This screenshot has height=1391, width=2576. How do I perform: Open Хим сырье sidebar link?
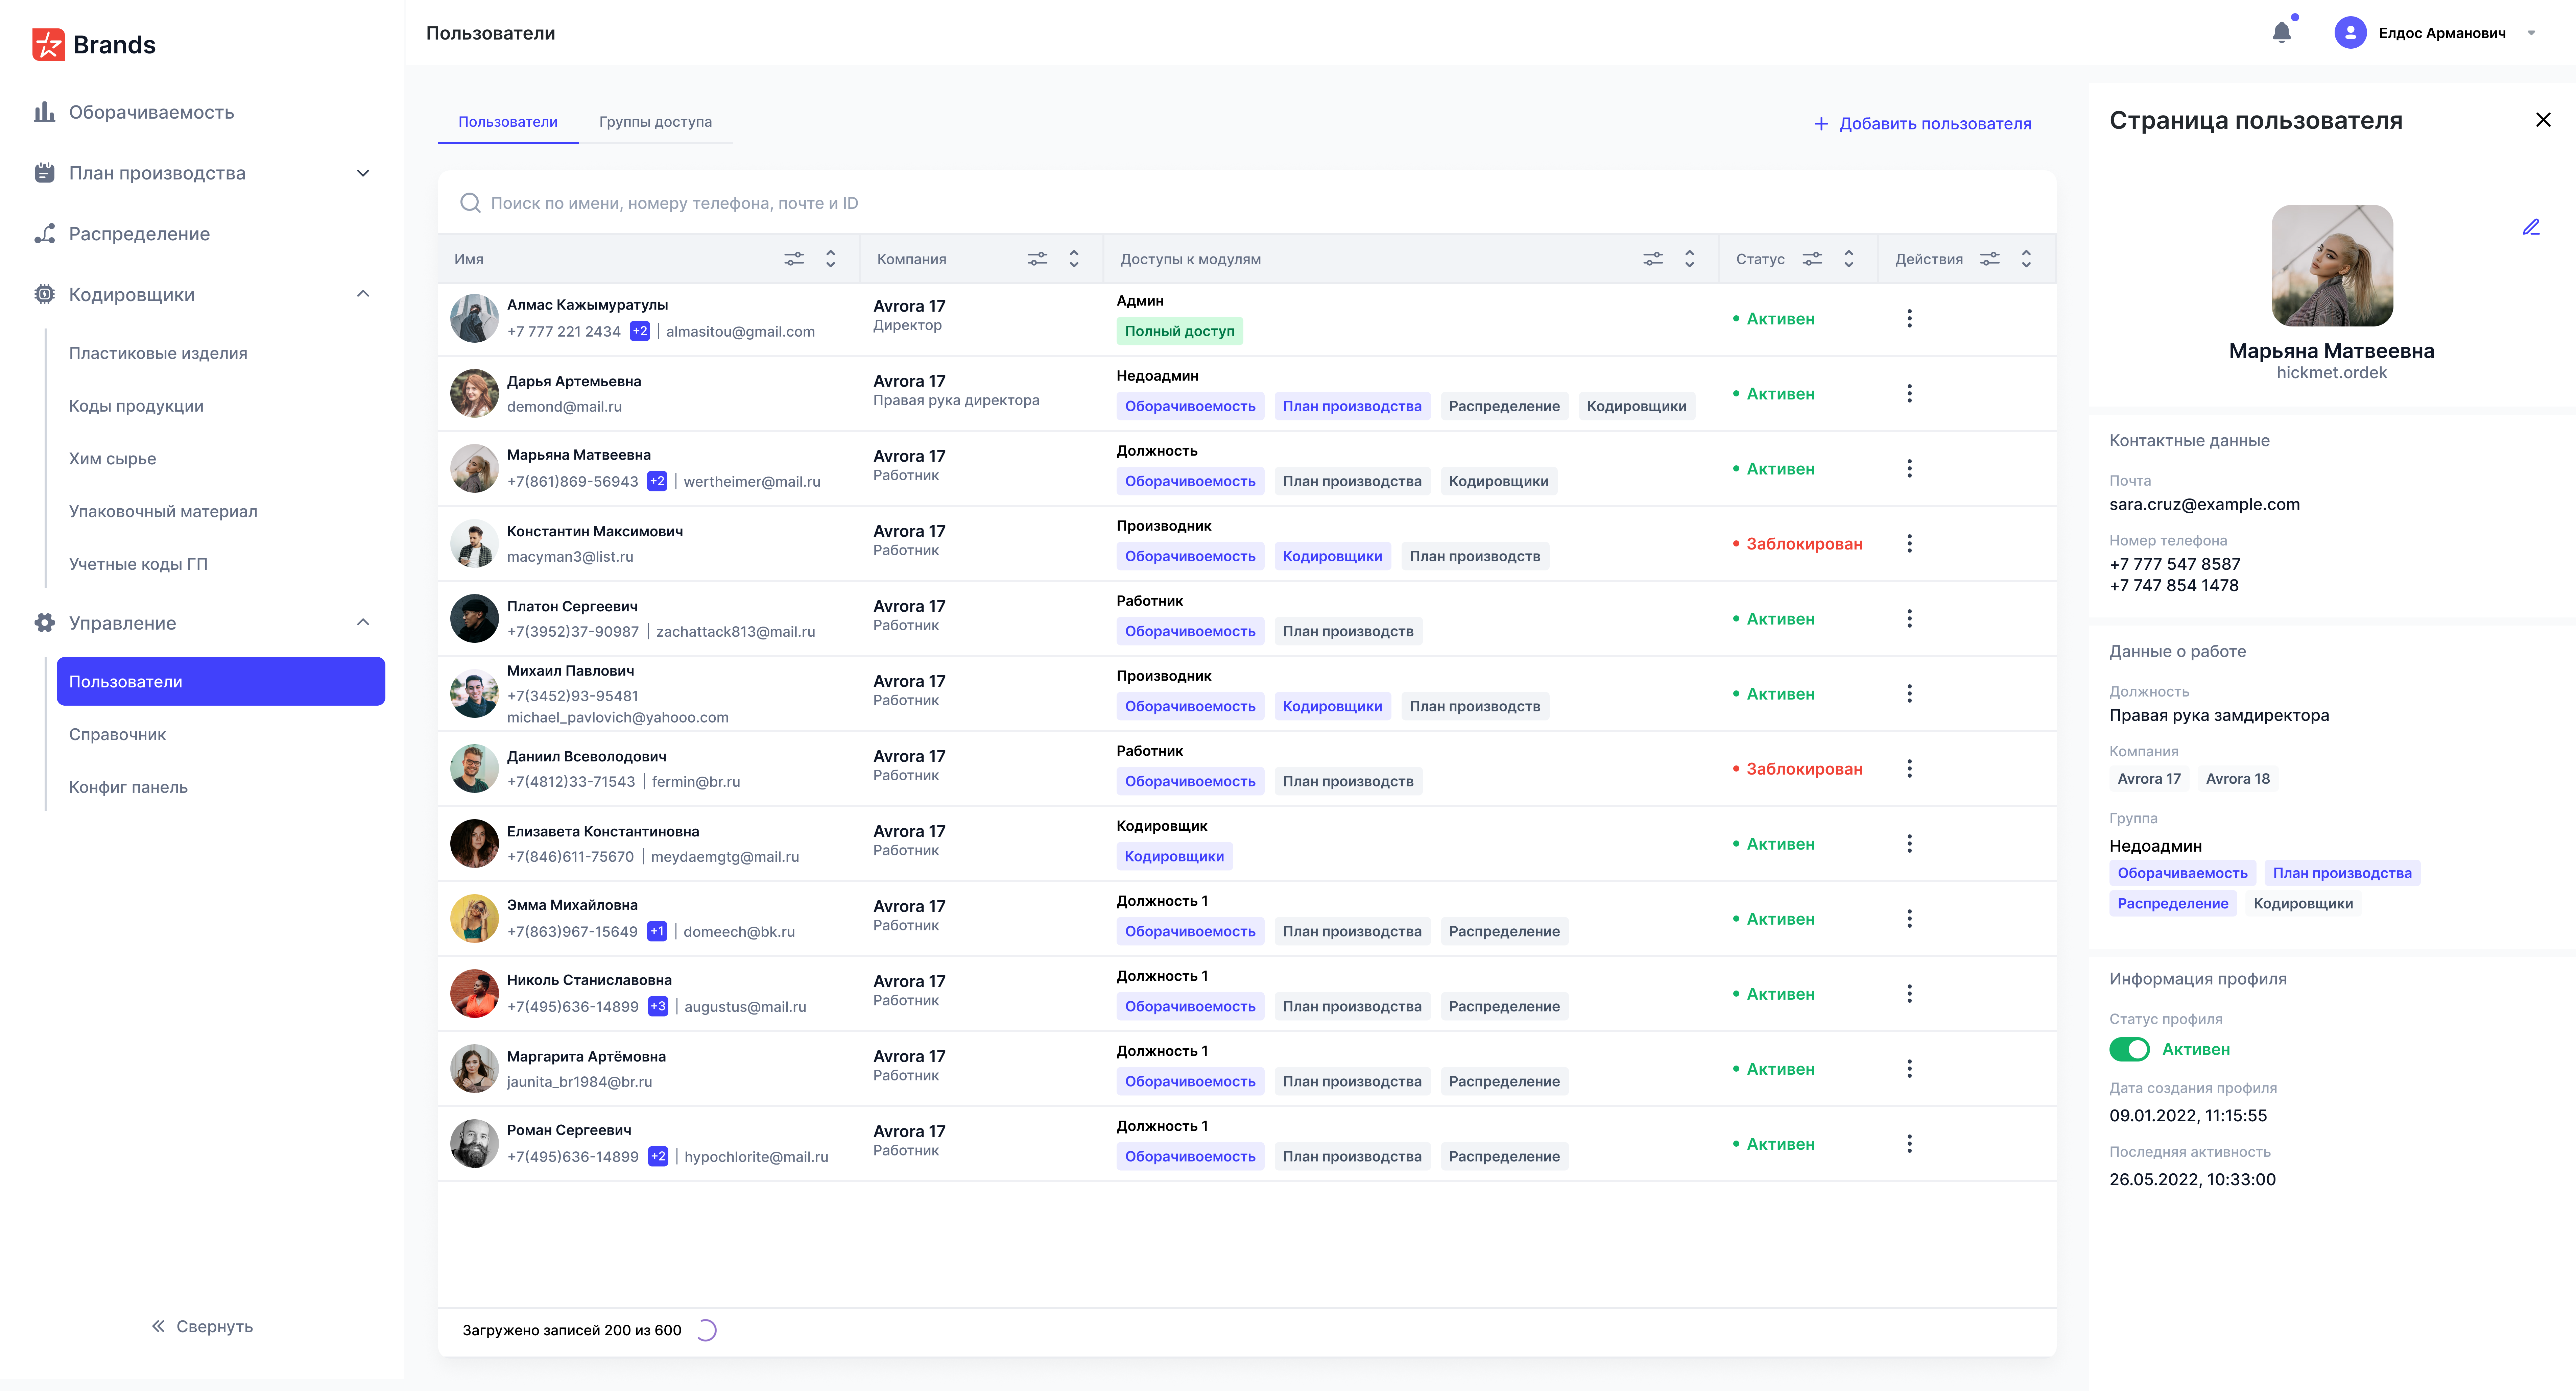tap(112, 459)
